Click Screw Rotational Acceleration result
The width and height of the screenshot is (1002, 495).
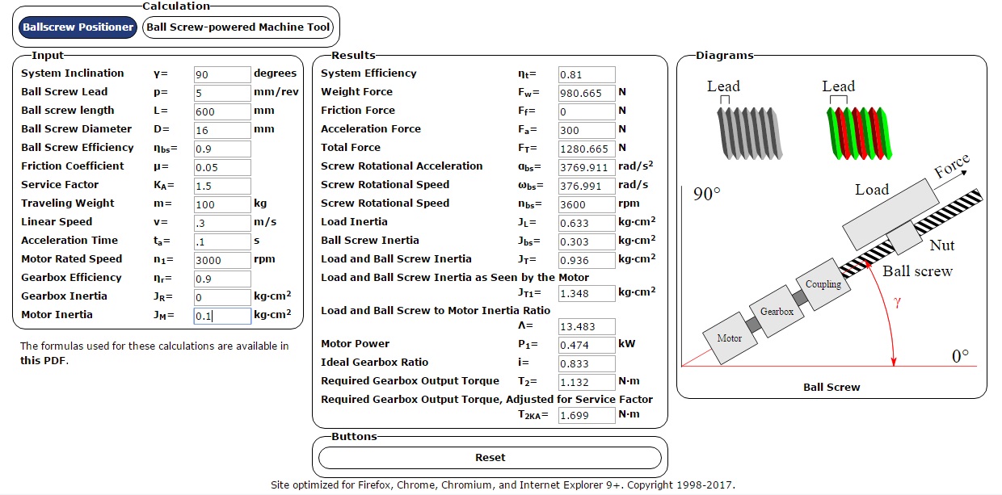587,167
